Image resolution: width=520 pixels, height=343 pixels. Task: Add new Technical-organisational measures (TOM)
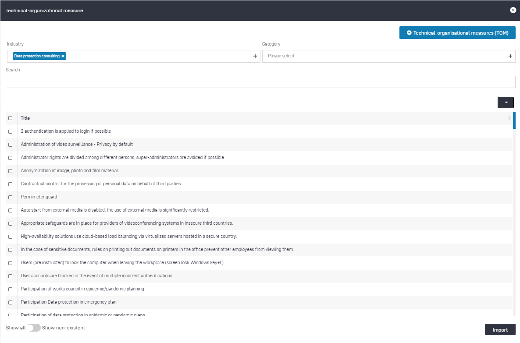[x=457, y=33]
